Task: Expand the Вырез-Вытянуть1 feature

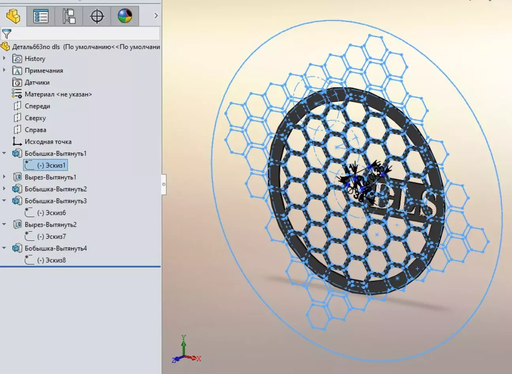Action: pos(4,177)
